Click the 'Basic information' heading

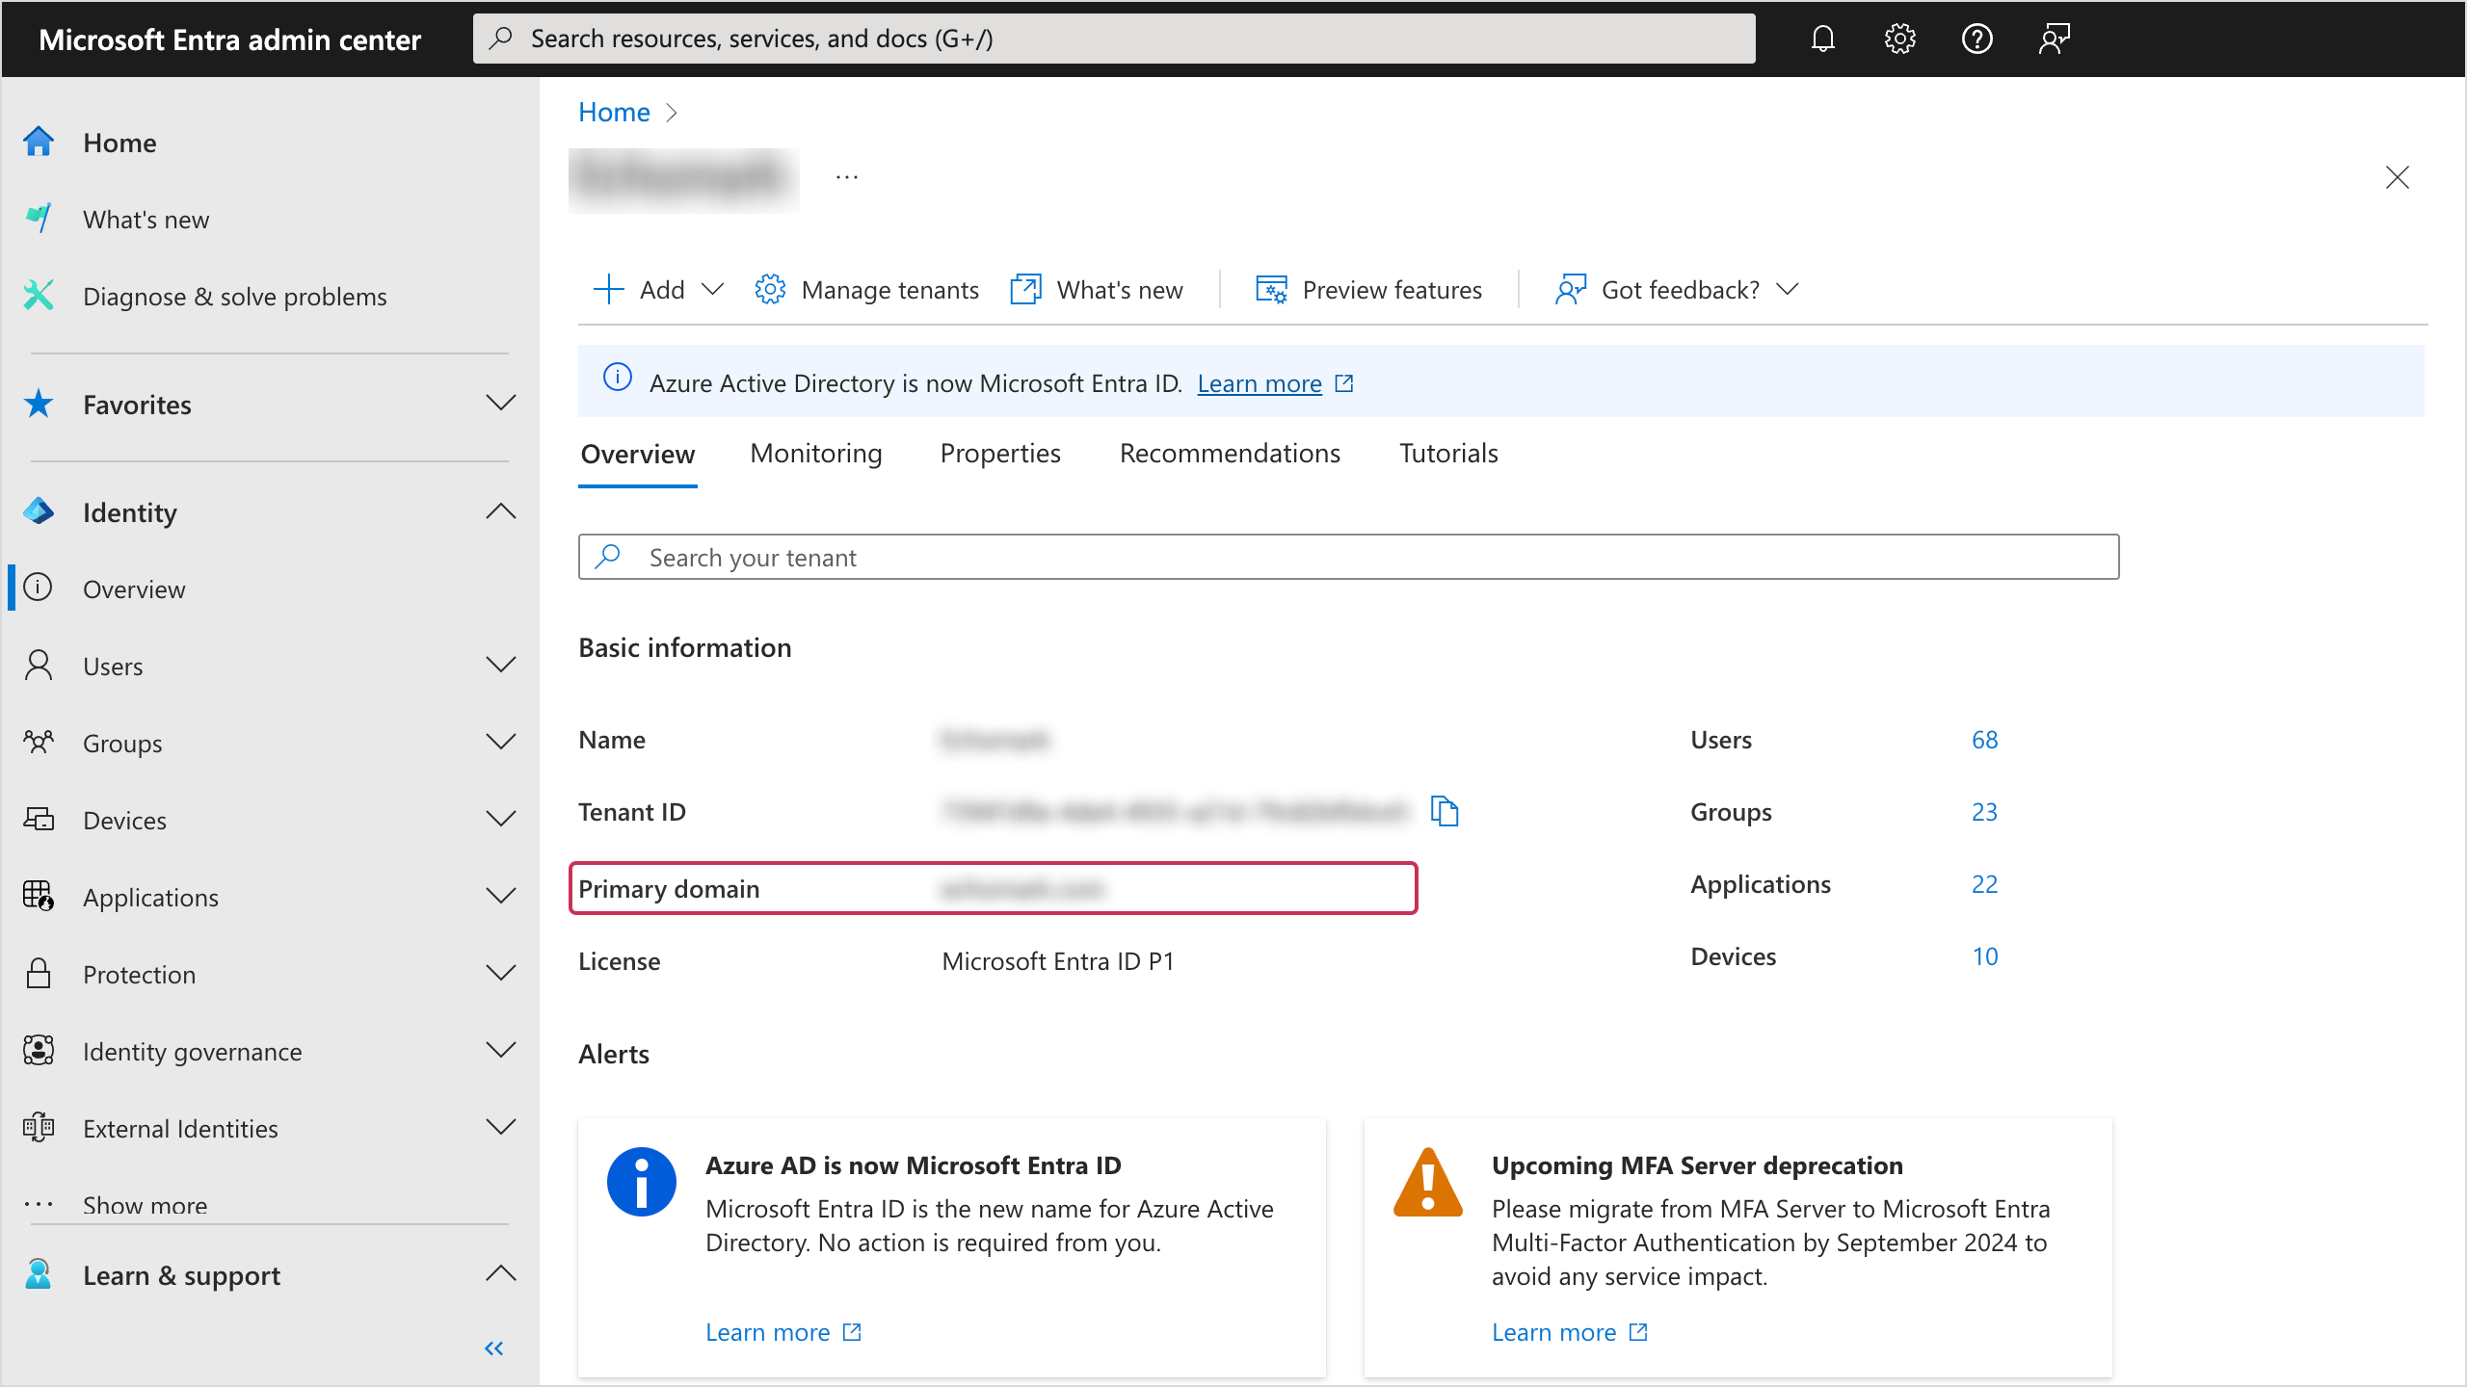pyautogui.click(x=684, y=647)
